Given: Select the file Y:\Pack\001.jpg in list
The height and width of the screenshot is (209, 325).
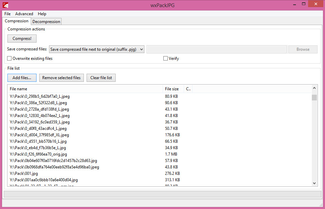Looking at the screenshot, I should tap(24, 173).
